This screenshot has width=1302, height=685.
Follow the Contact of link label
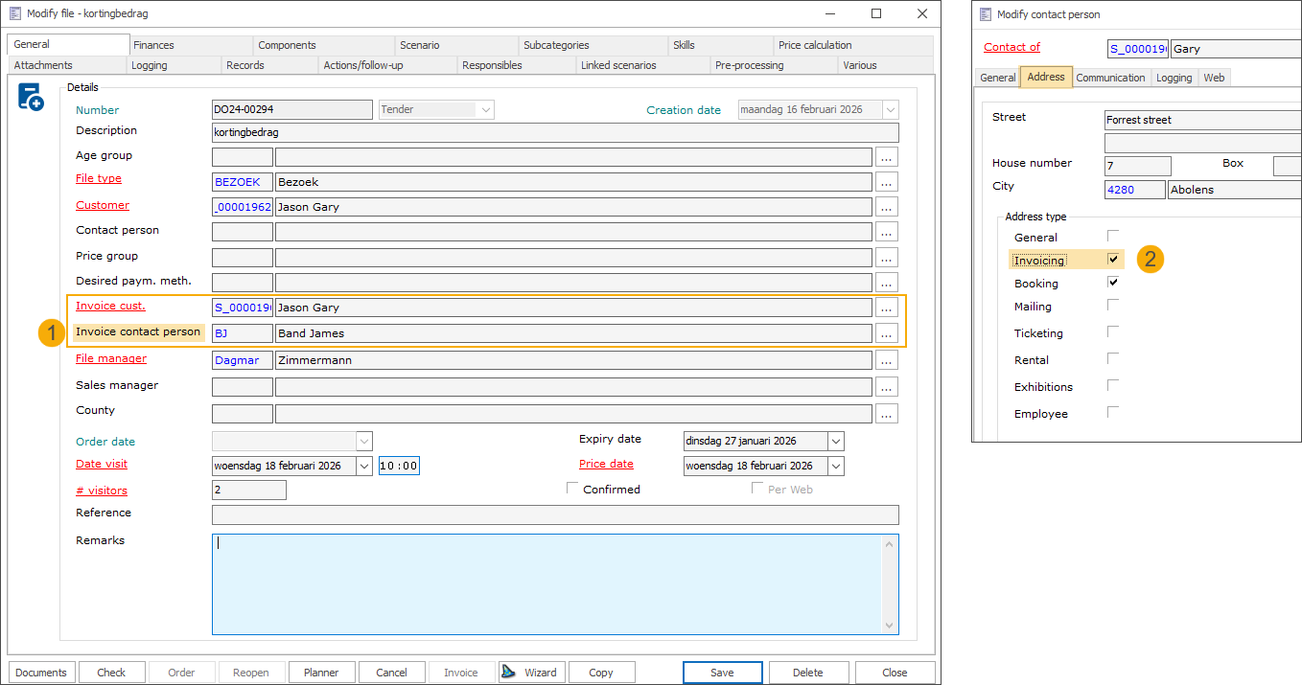pyautogui.click(x=1011, y=47)
